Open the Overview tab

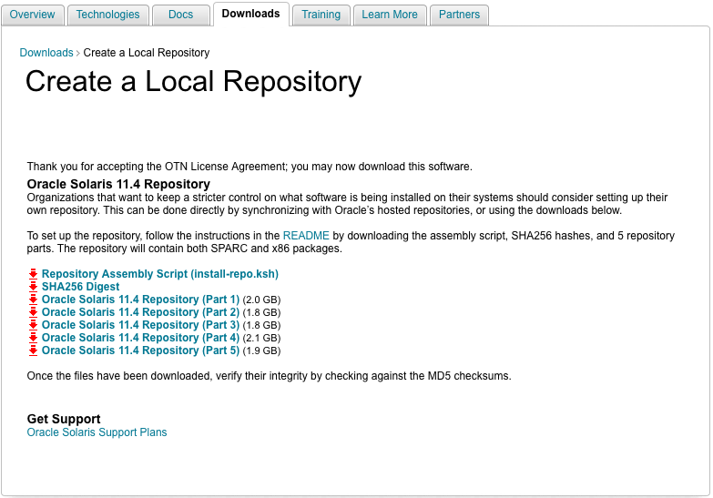click(32, 15)
